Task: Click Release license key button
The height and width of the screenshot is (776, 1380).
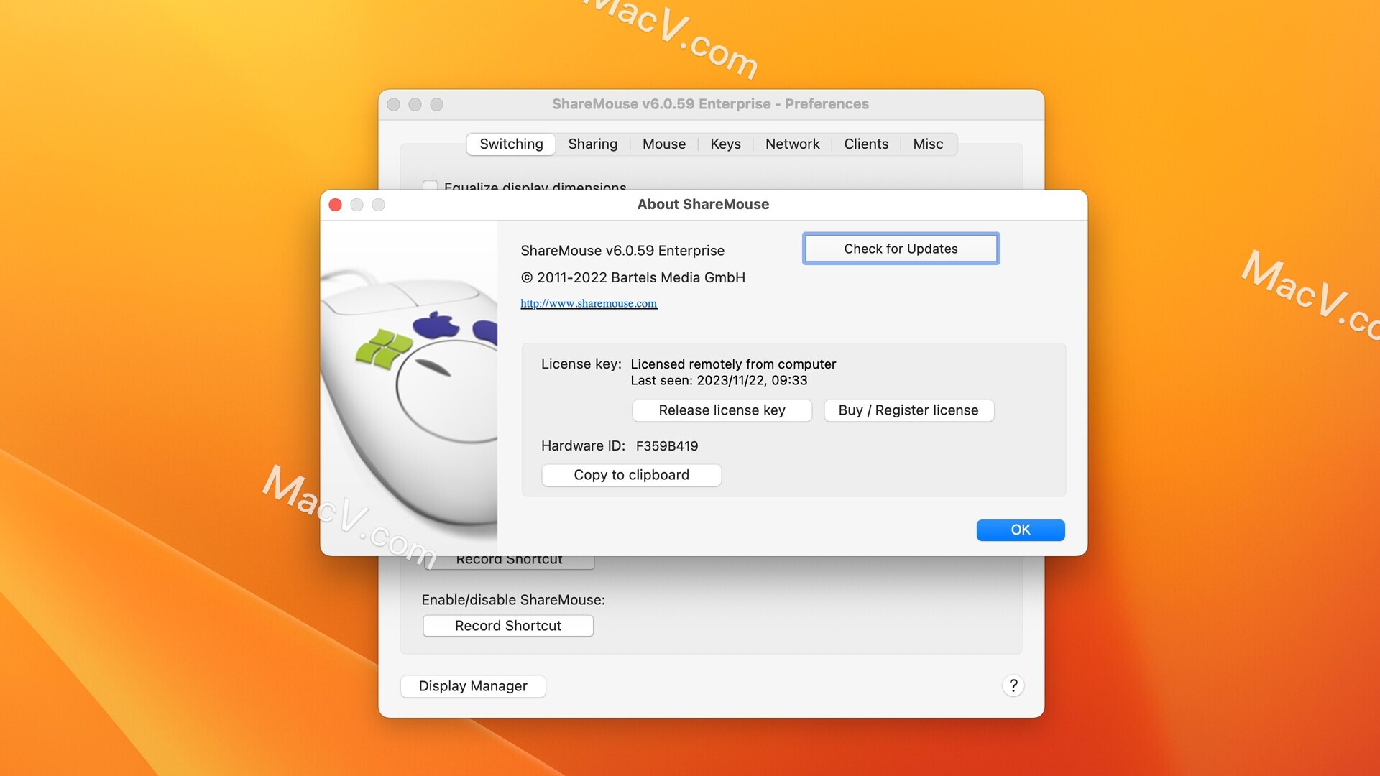Action: tap(722, 410)
